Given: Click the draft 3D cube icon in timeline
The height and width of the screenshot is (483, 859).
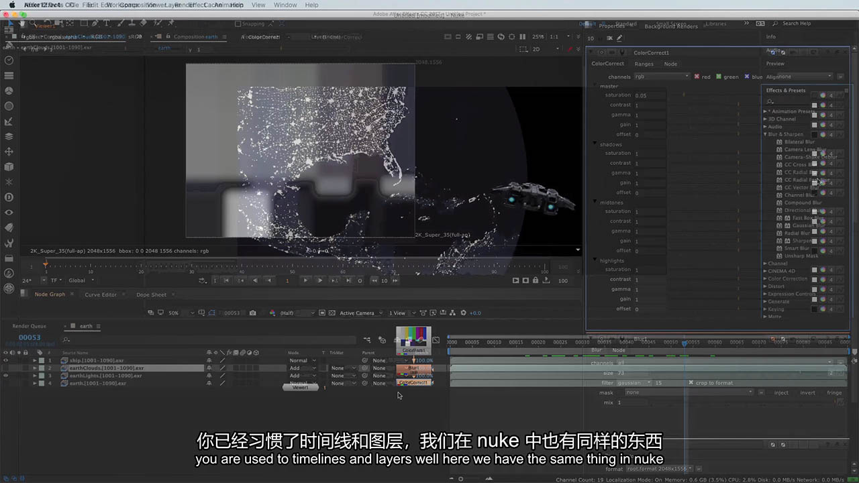Looking at the screenshot, I should (382, 340).
